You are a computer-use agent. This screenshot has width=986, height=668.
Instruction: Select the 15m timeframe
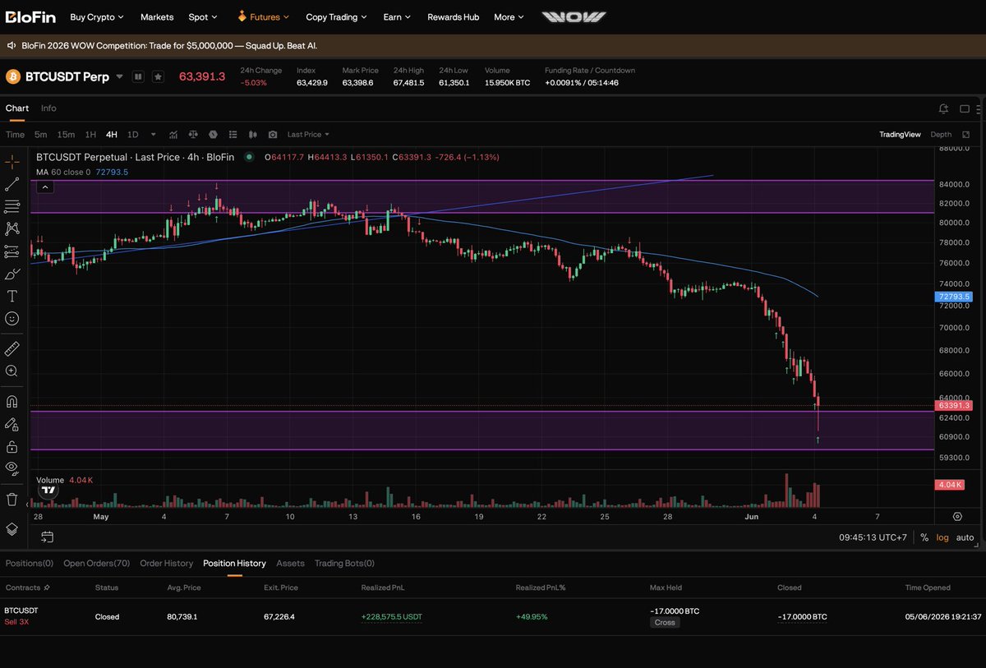[66, 135]
